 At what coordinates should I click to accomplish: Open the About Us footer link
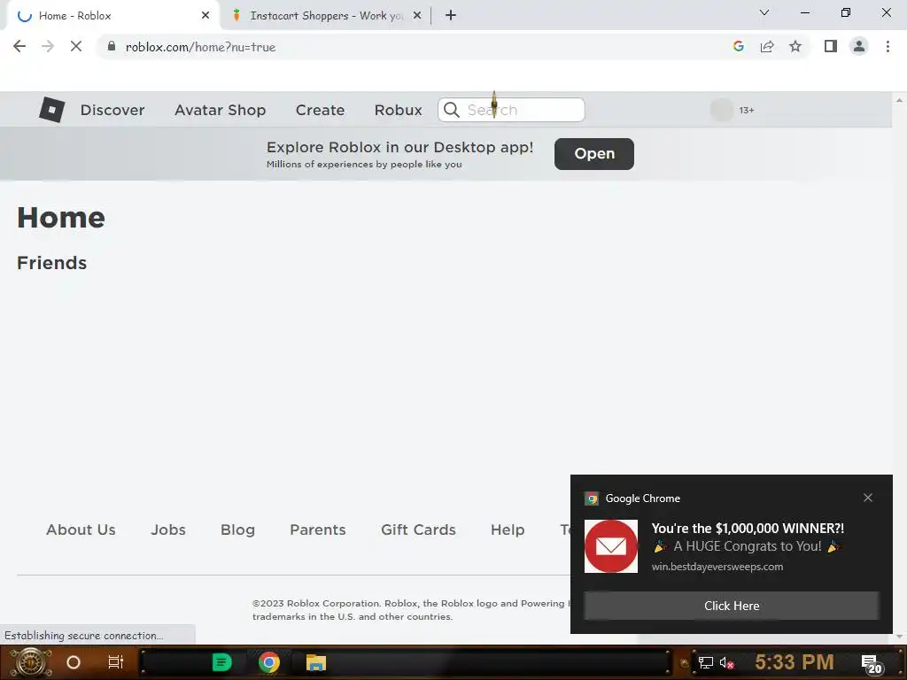(x=81, y=529)
